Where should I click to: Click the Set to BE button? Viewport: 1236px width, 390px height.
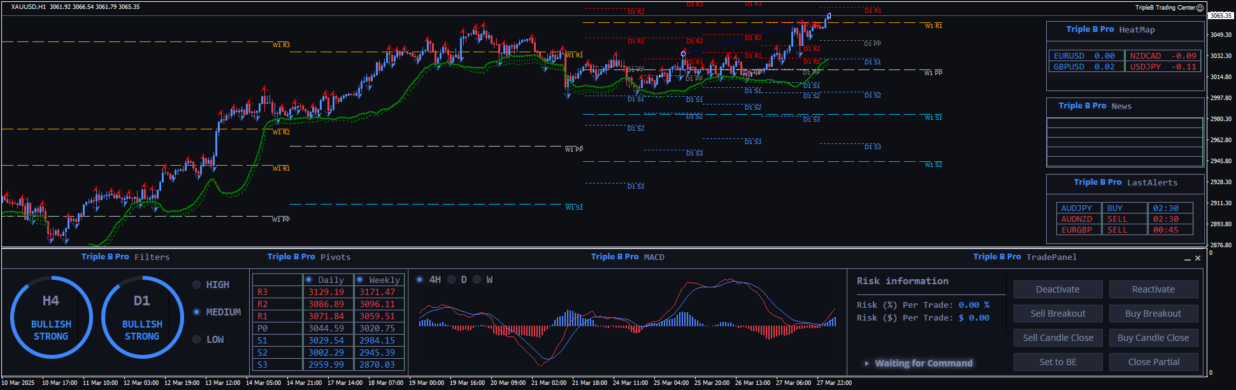(x=1058, y=362)
